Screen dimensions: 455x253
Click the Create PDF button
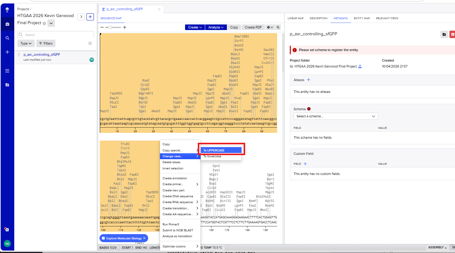point(253,27)
